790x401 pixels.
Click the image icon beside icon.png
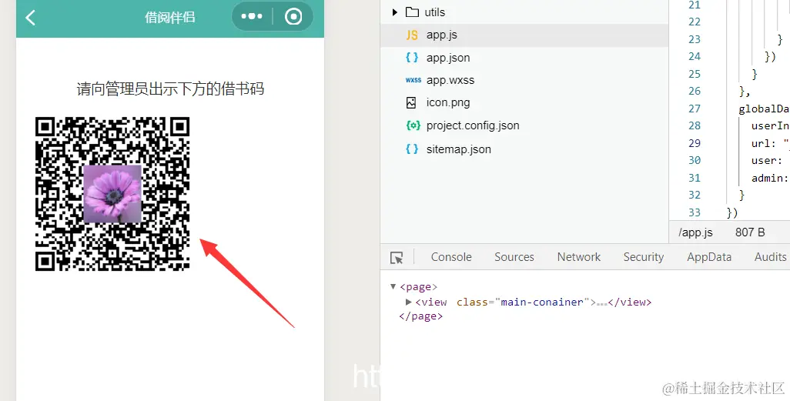[x=411, y=103]
